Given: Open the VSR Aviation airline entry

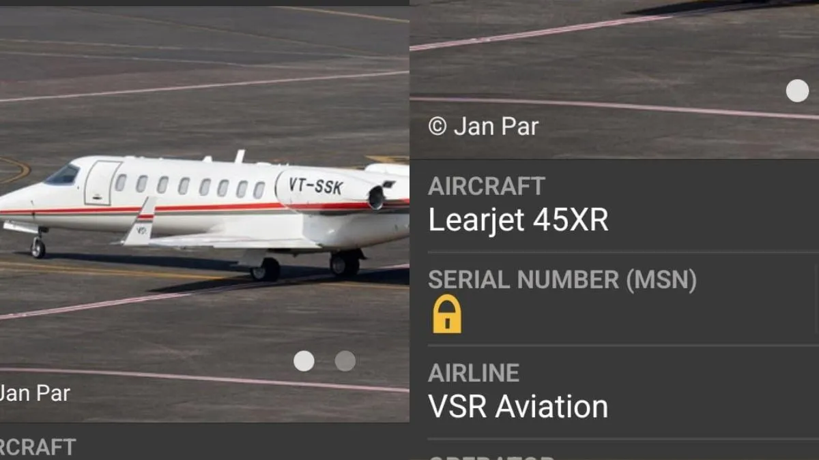Looking at the screenshot, I should click(x=518, y=407).
